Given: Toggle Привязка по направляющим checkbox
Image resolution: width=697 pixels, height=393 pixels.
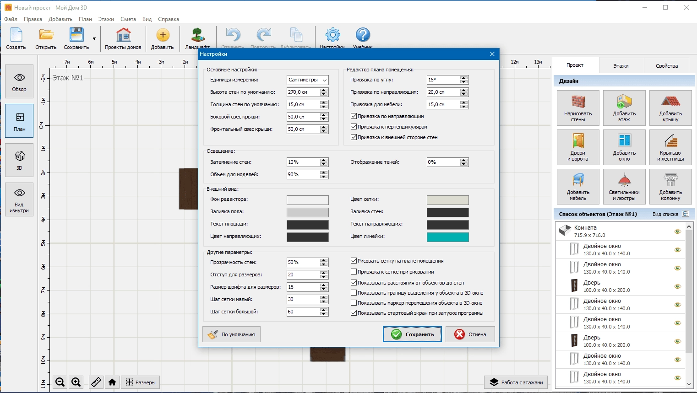Looking at the screenshot, I should point(354,116).
